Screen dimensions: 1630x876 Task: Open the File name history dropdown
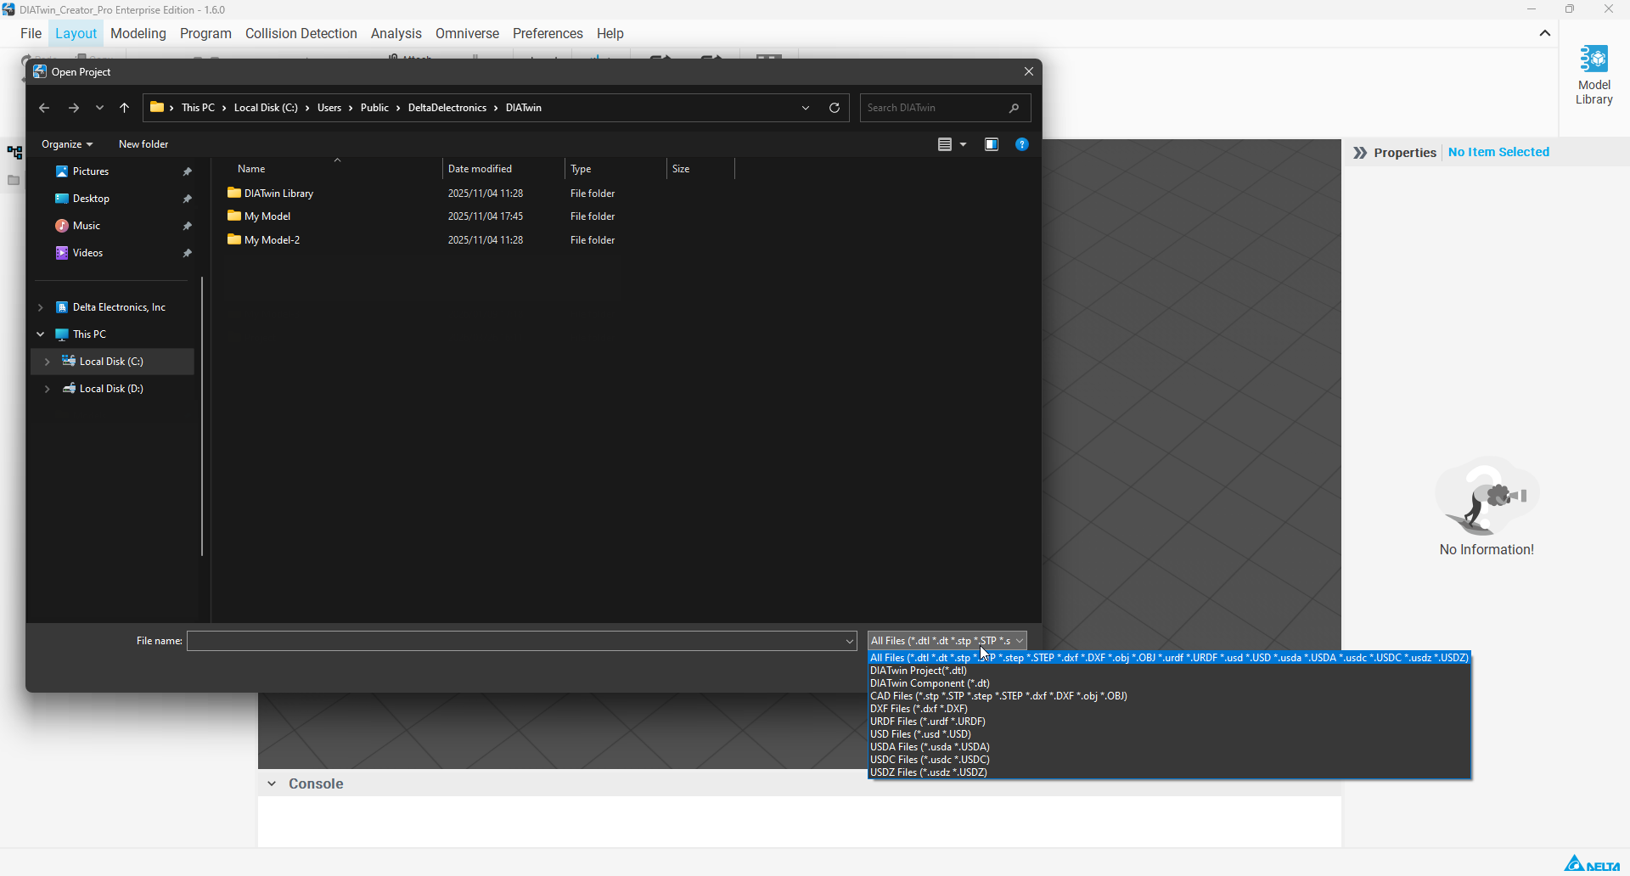coord(850,642)
